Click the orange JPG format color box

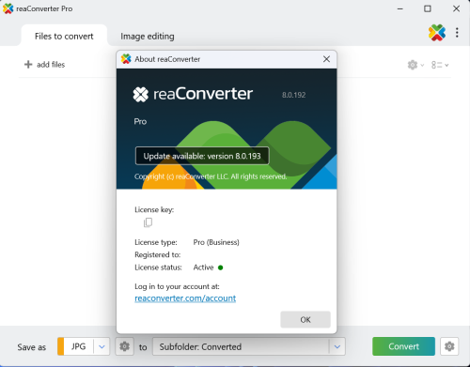tap(61, 346)
